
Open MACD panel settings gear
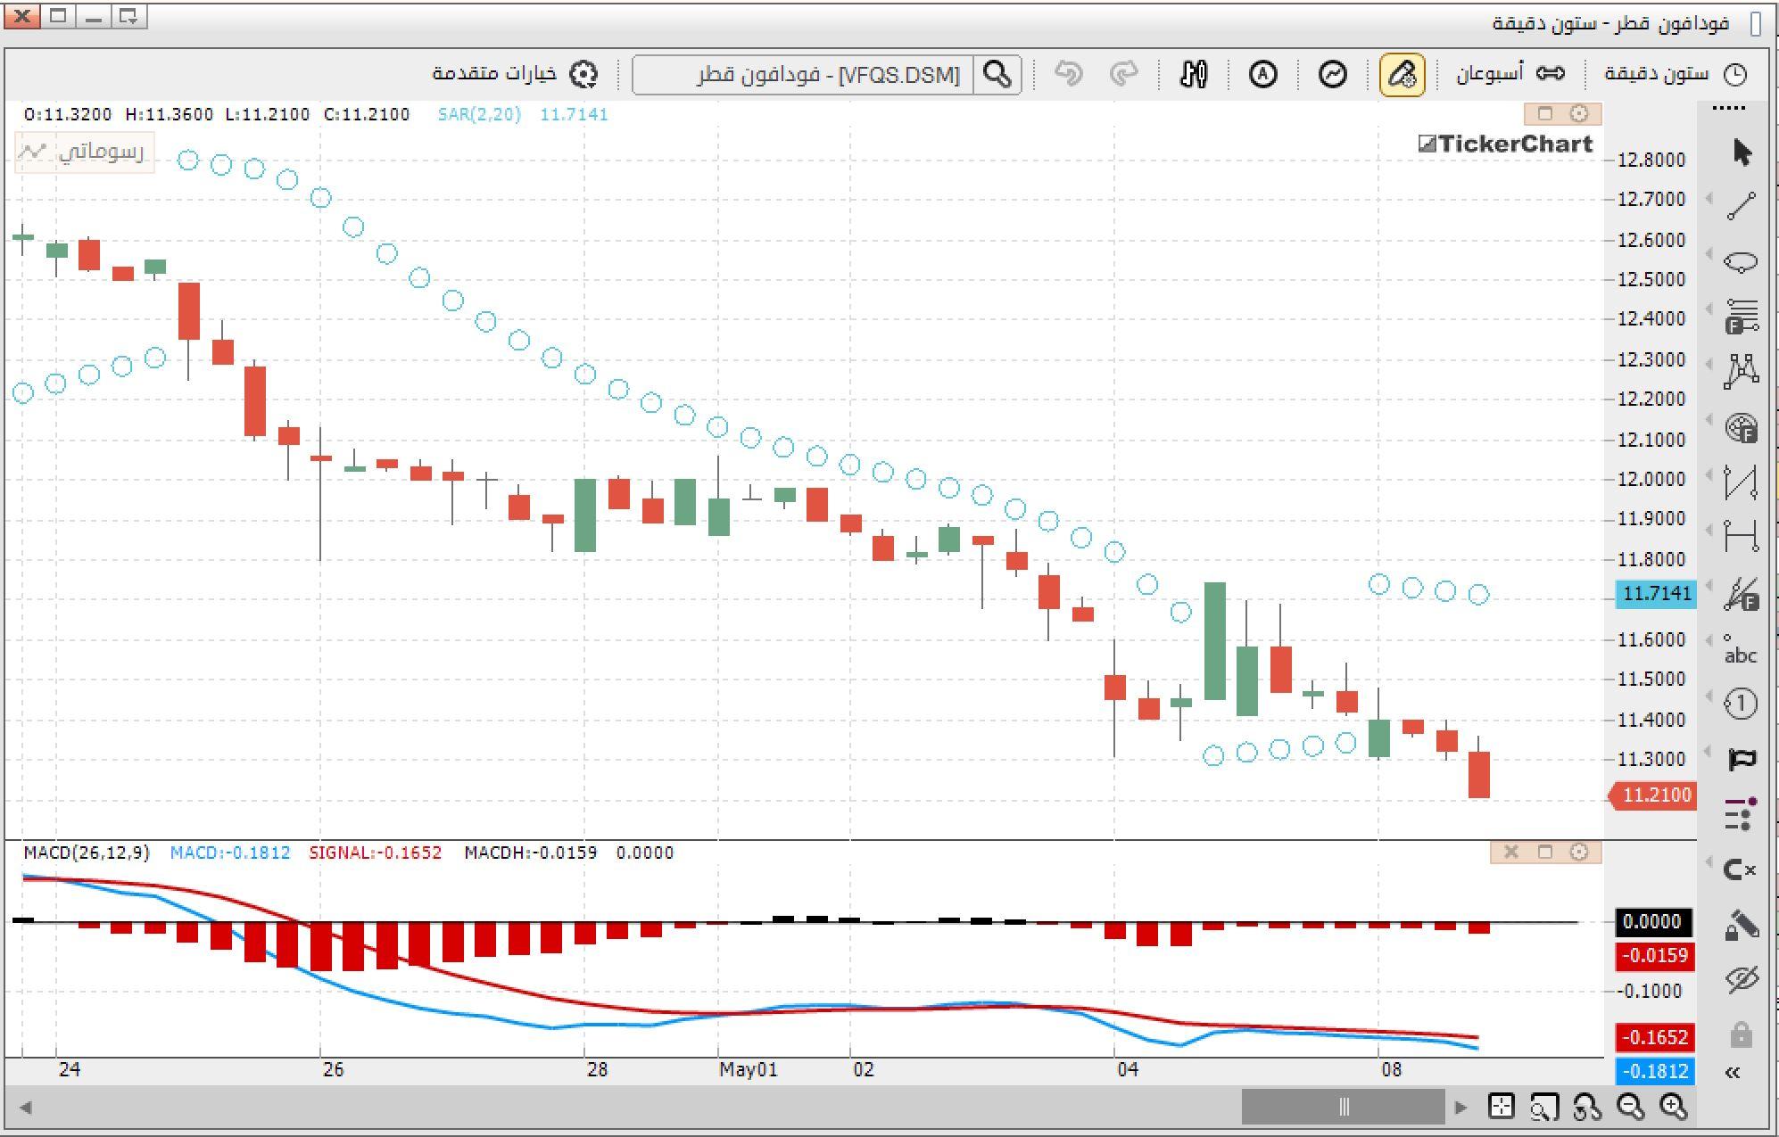point(1579,852)
